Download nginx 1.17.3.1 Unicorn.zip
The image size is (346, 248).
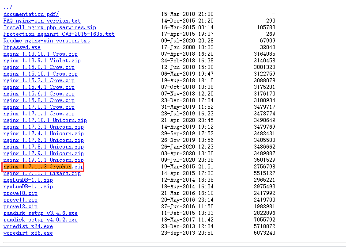pos(43,127)
